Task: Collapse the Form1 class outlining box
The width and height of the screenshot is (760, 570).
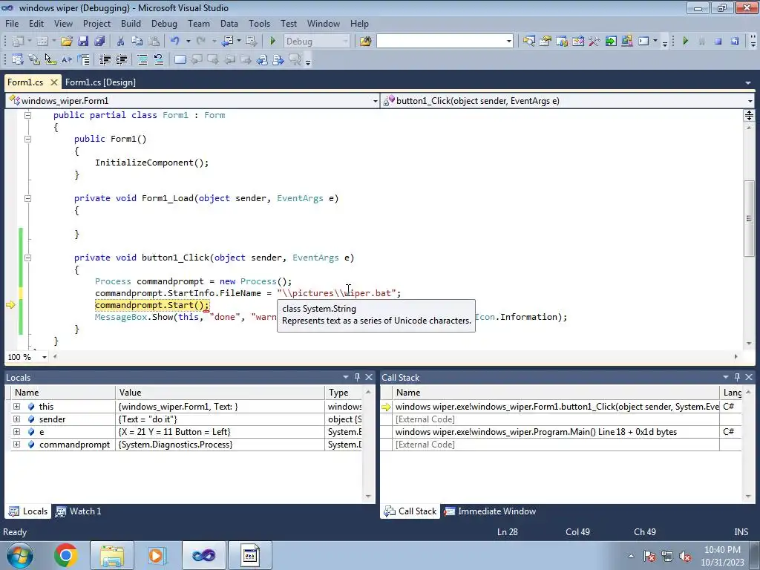Action: click(27, 115)
